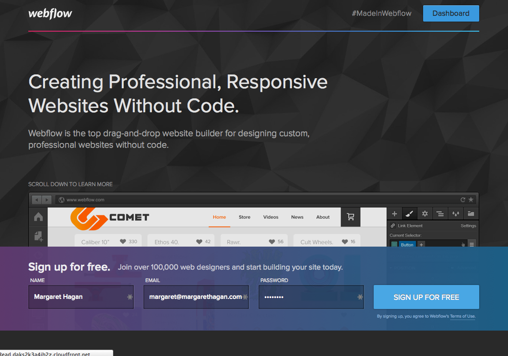508x356 pixels.
Task: Select the News nav item
Action: click(297, 217)
